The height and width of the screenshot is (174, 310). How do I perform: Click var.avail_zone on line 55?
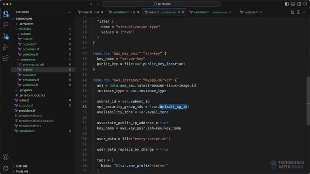pos(154,112)
